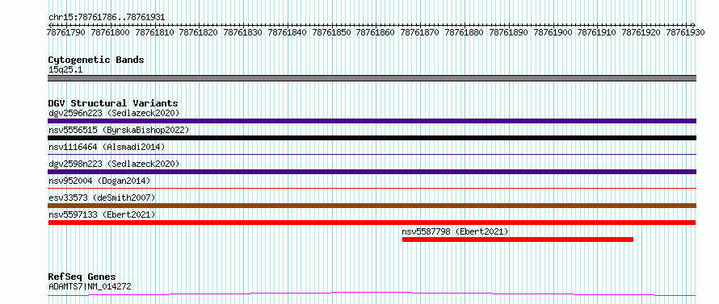The height and width of the screenshot is (304, 719).
Task: Open the Cytogenetic Bands track heading
Action: (96, 60)
